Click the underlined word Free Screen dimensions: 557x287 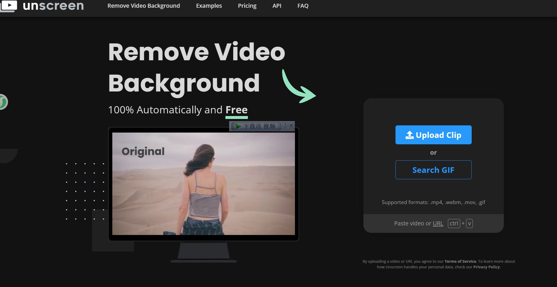[237, 110]
